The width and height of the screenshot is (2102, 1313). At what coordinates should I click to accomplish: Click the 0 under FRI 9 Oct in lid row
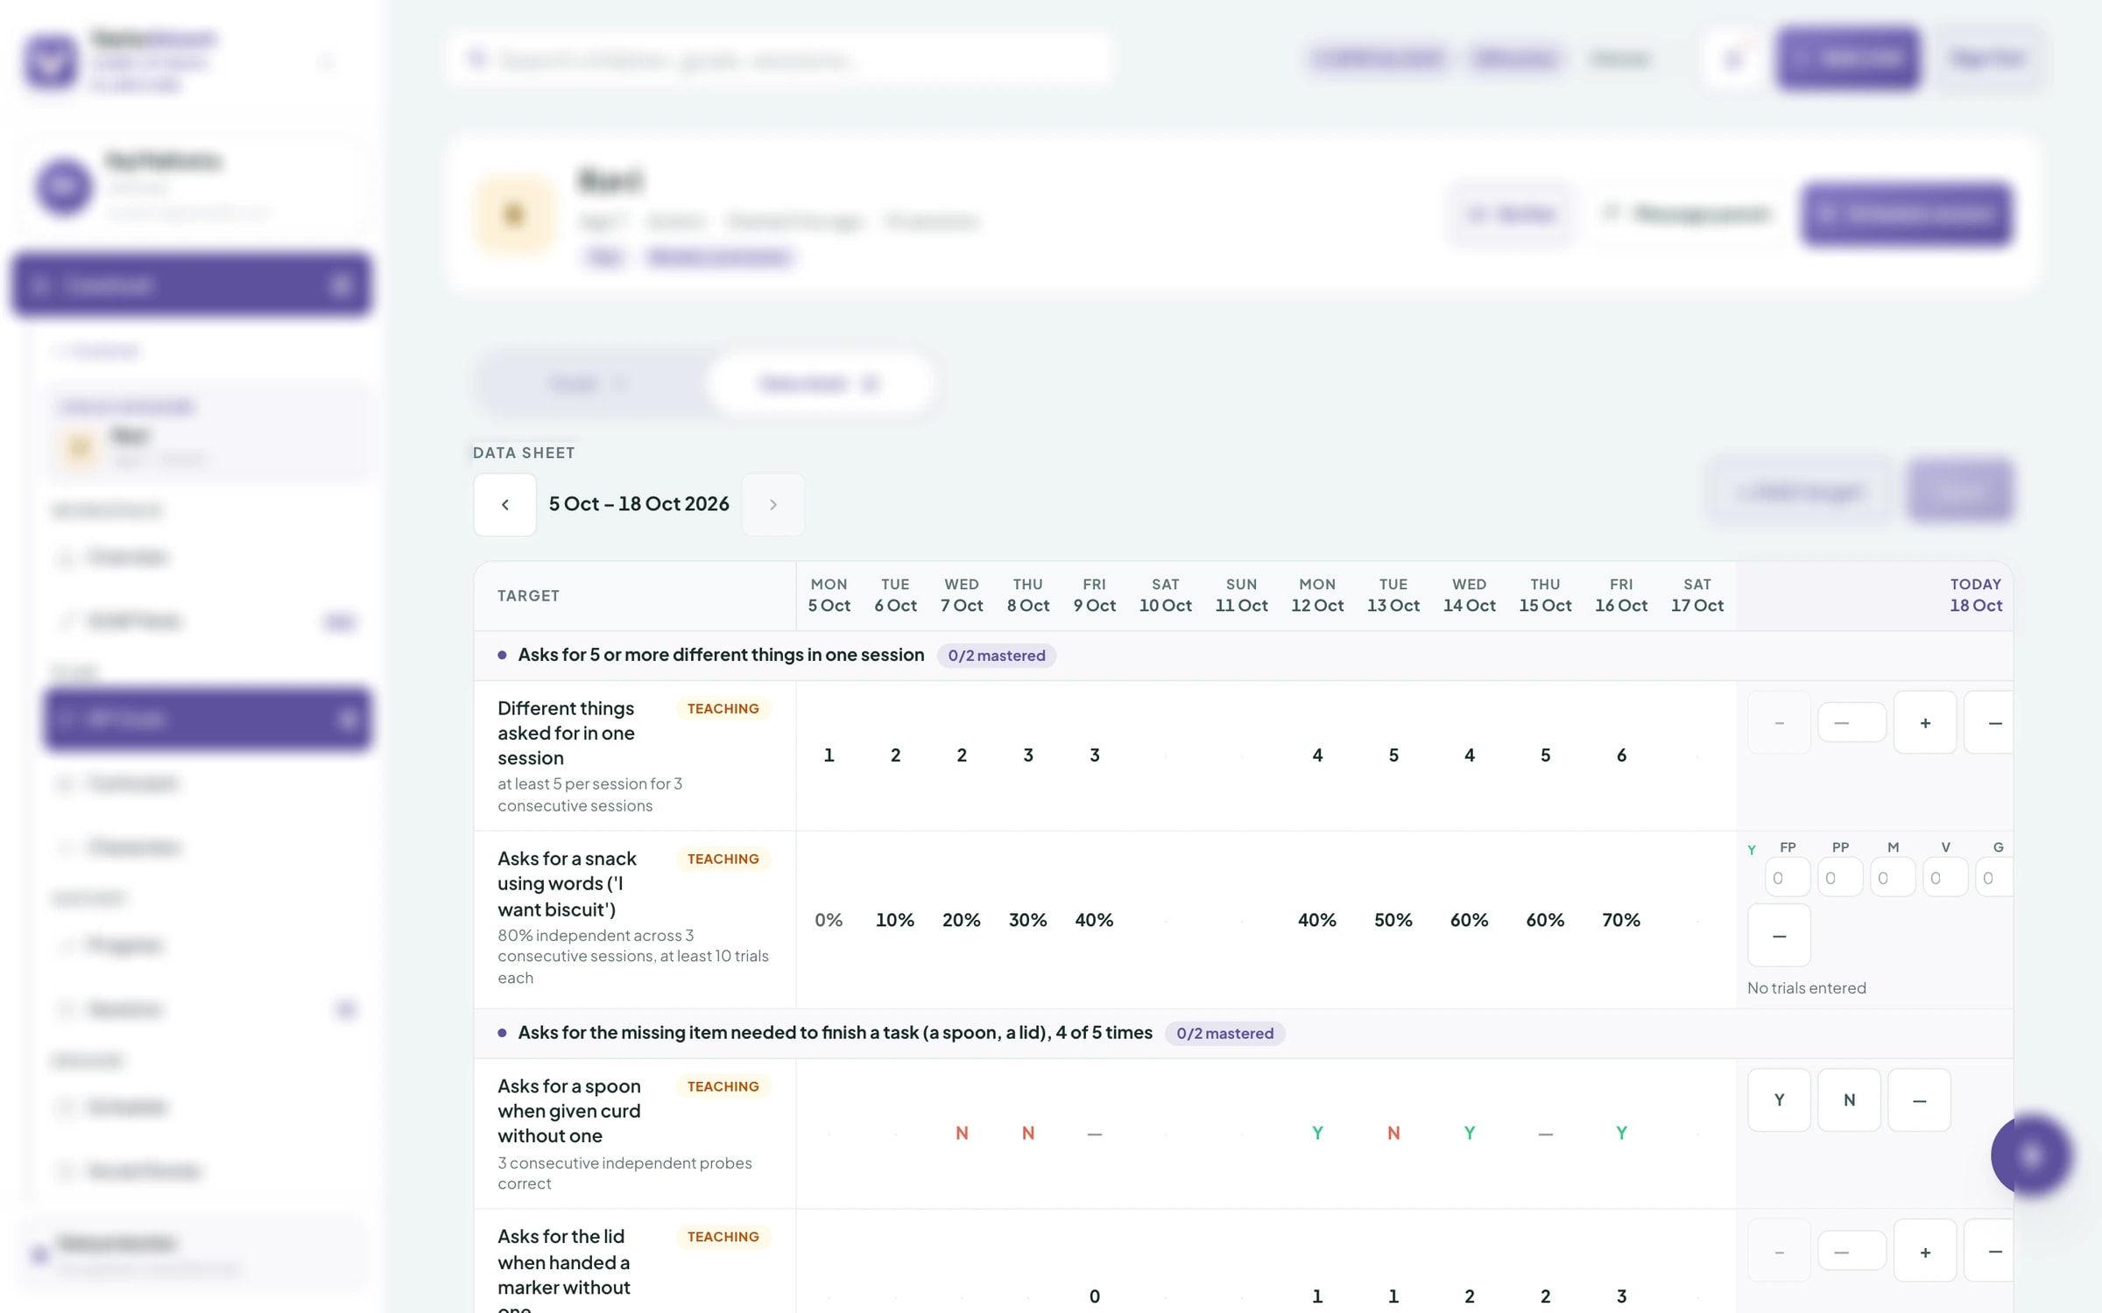coord(1094,1296)
